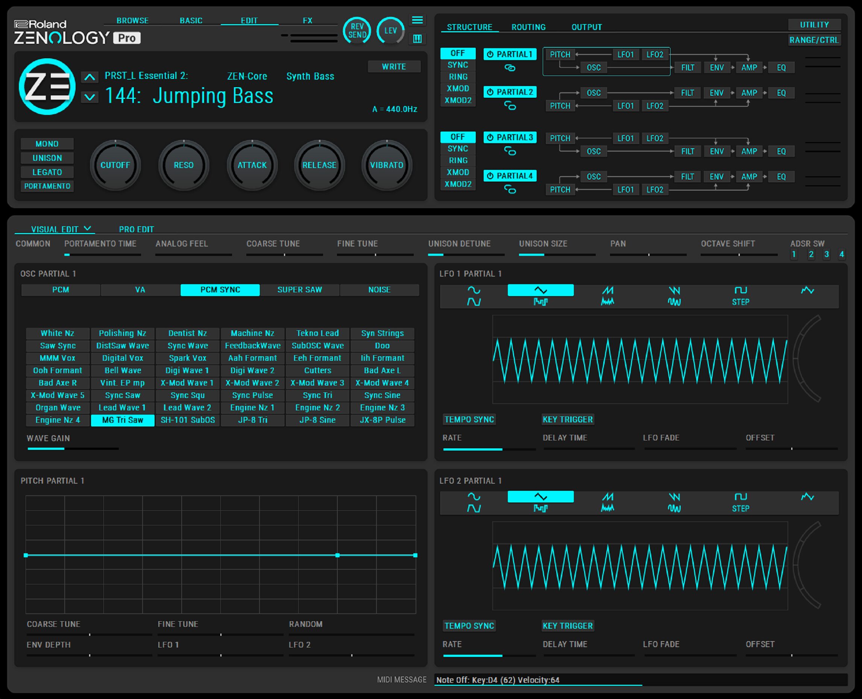Select STEP waveform in LFO 2
The height and width of the screenshot is (699, 862).
[741, 508]
